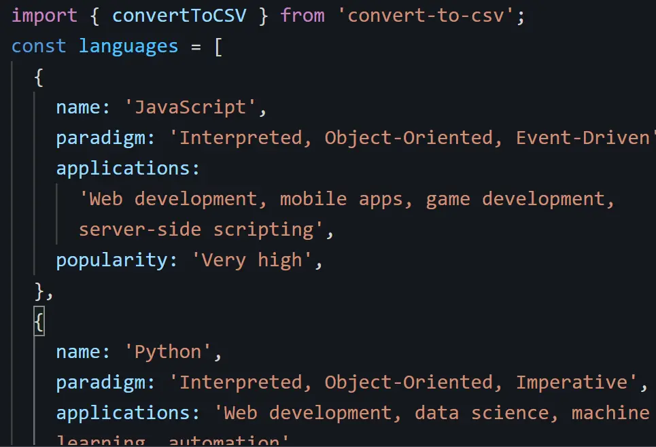This screenshot has height=447, width=656.
Task: Click the import keyword
Action: [44, 15]
